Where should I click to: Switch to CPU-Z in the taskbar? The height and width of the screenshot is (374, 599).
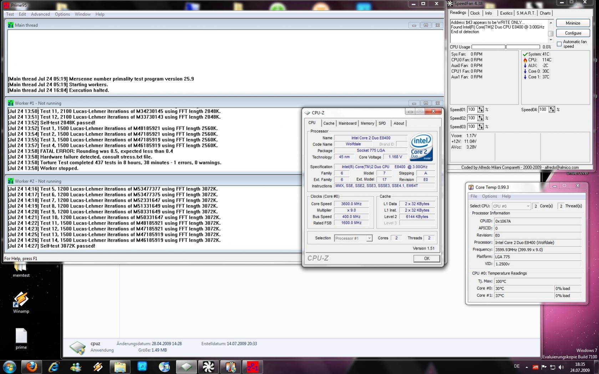[x=186, y=367]
